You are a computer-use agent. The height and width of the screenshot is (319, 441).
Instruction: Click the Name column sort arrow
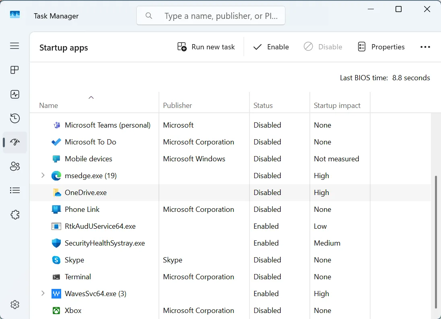tap(91, 97)
